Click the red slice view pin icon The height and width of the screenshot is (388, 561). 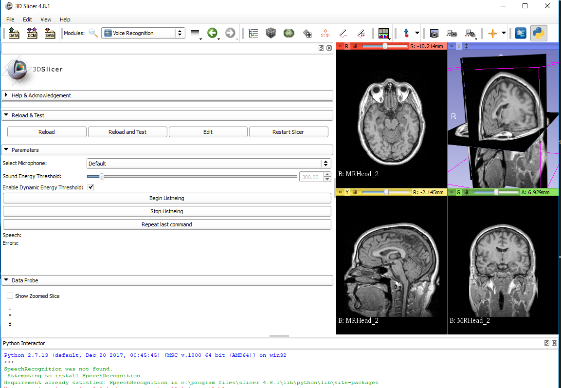(x=340, y=46)
